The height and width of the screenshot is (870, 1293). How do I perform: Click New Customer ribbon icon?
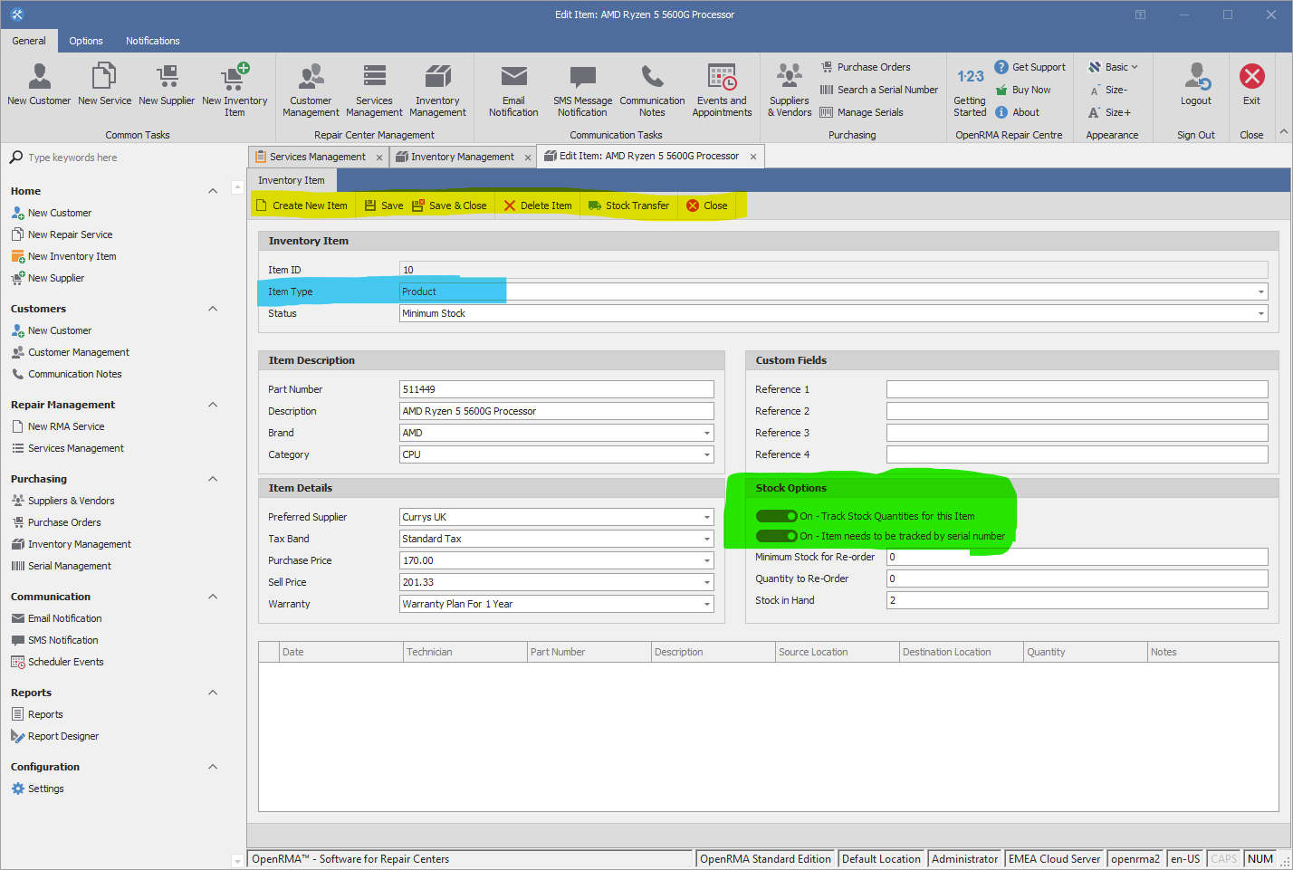point(39,84)
